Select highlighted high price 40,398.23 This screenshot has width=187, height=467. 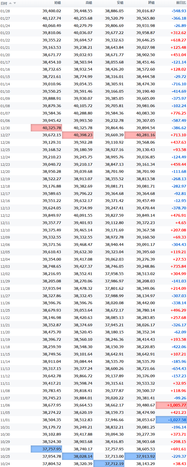(x=78, y=135)
